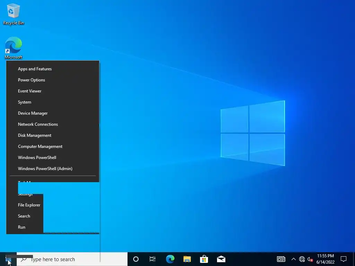Viewport: 355px width, 266px height.
Task: Select Computer Management
Action: click(x=53, y=147)
